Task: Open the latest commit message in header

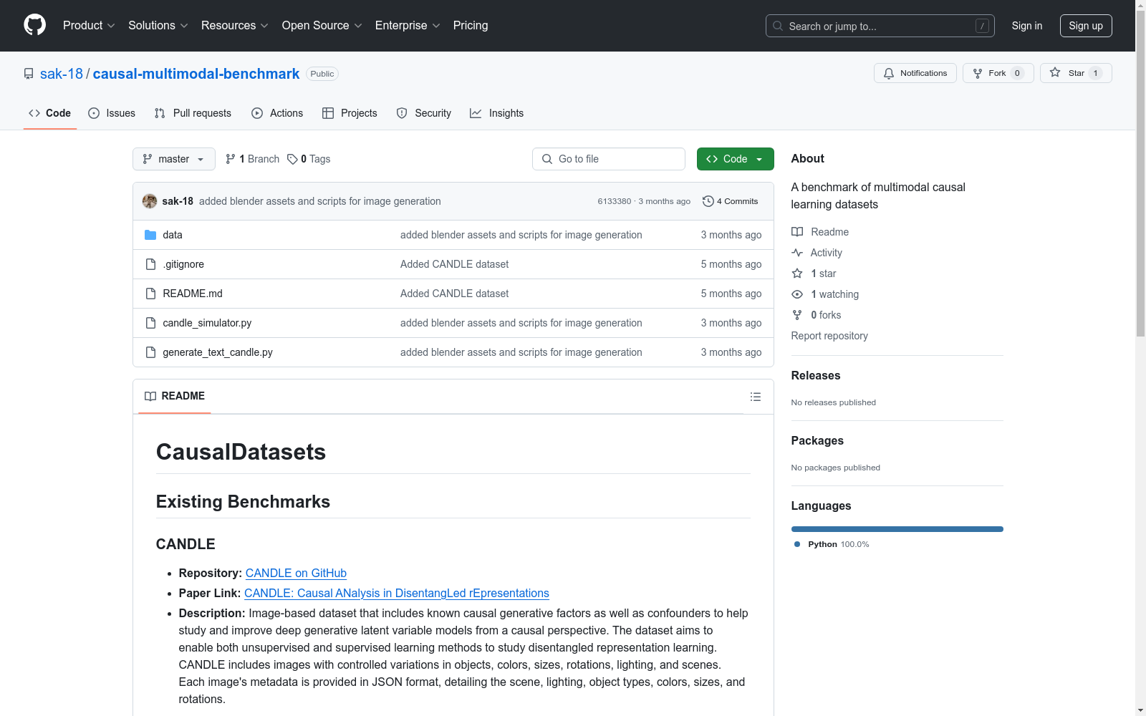Action: coord(320,201)
